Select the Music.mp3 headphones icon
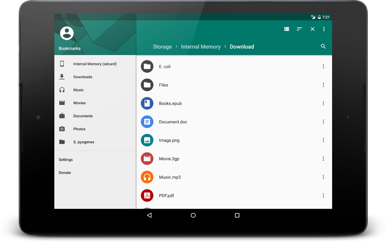The width and height of the screenshot is (387, 242). 147,177
